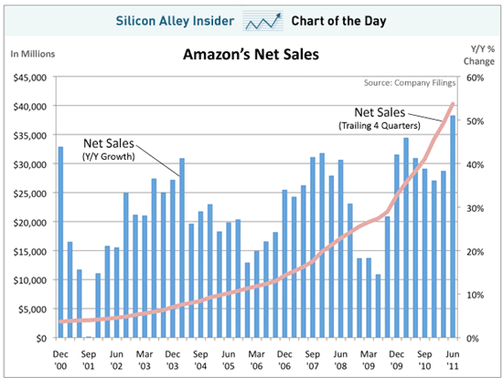
Task: Click the Amazon's Net Sales chart title
Action: coord(251,55)
